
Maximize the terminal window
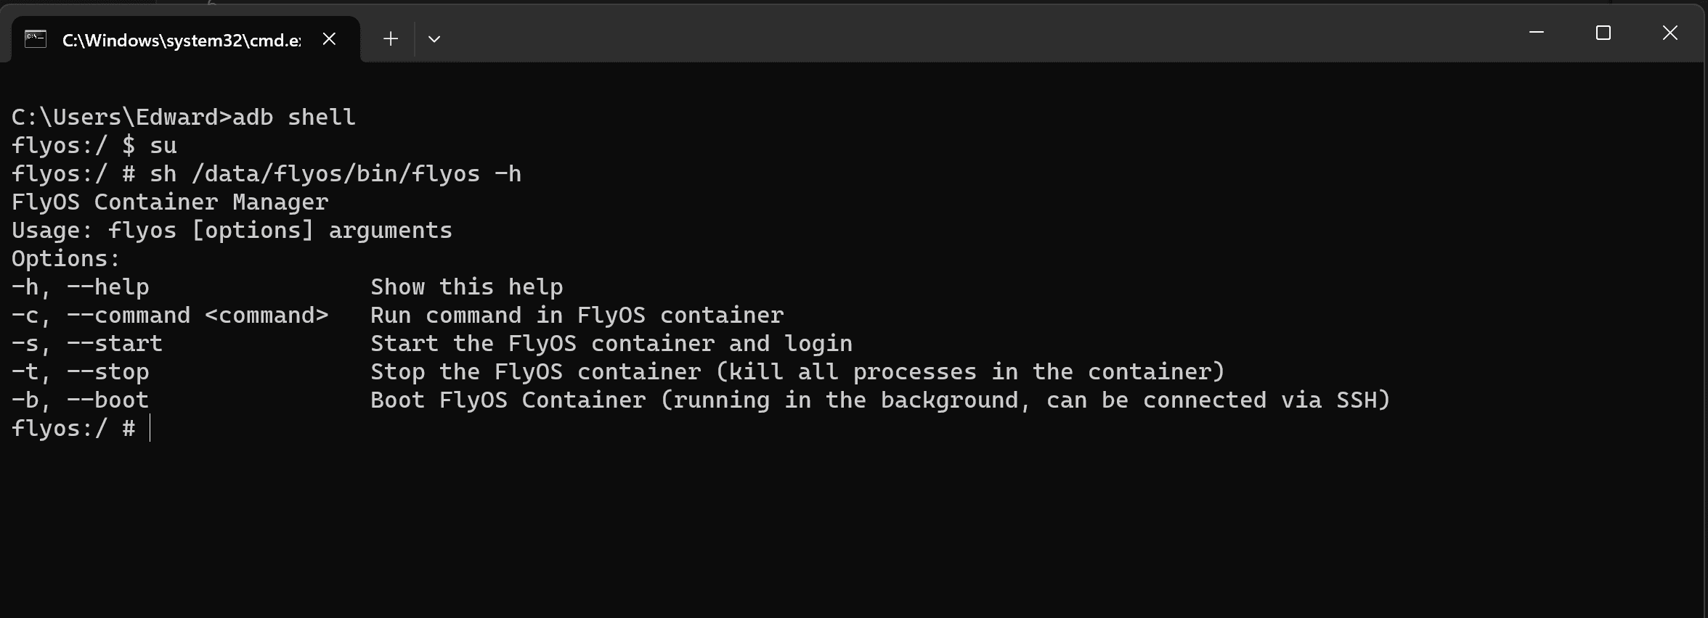click(1603, 33)
